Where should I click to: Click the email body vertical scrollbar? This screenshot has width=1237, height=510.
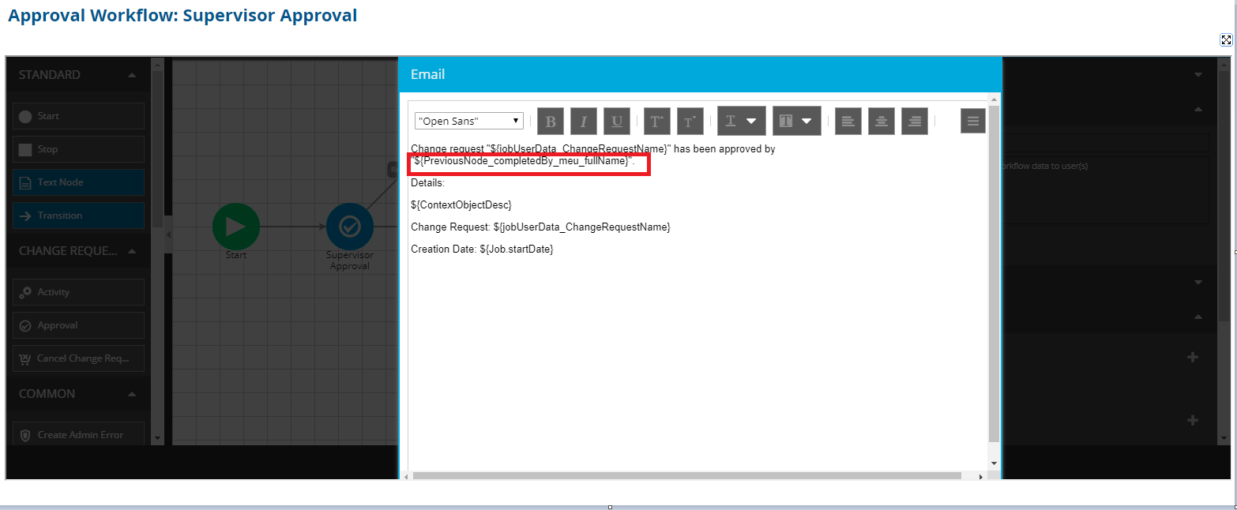(x=993, y=276)
